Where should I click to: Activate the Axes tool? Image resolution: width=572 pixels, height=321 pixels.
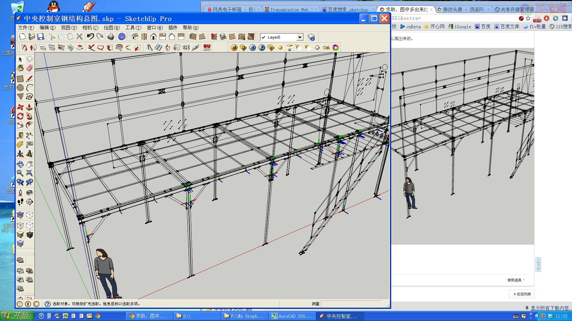(20, 154)
